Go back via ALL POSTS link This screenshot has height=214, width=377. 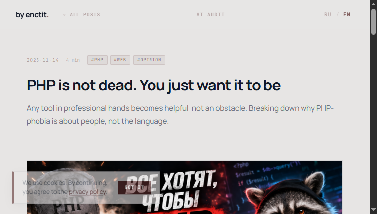pos(81,15)
